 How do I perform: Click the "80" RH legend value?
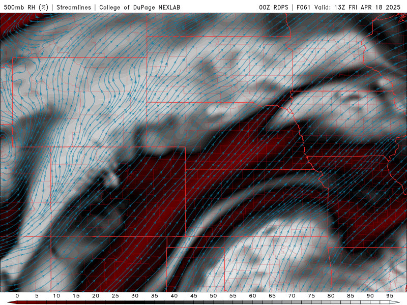click(331, 296)
